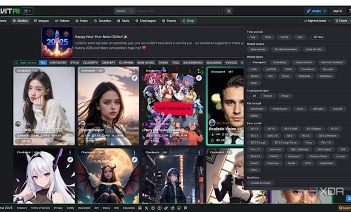Expand the Create button dropdown arrow
Image resolution: width=351 pixels, height=212 pixels.
coord(324,11)
